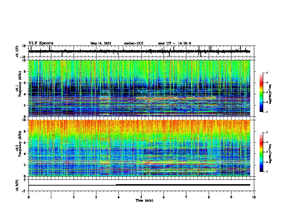Image resolution: width=286 pixels, height=221 pixels.
Task: Click the ch.2 colorbar log(PSD) label
Action: click(270, 153)
